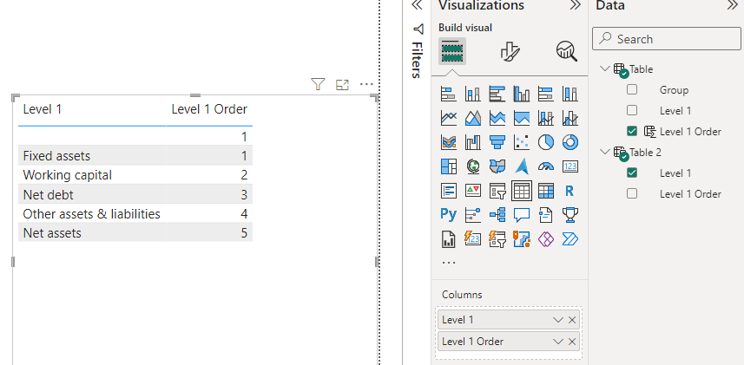Select the Treemap visual

[x=448, y=166]
